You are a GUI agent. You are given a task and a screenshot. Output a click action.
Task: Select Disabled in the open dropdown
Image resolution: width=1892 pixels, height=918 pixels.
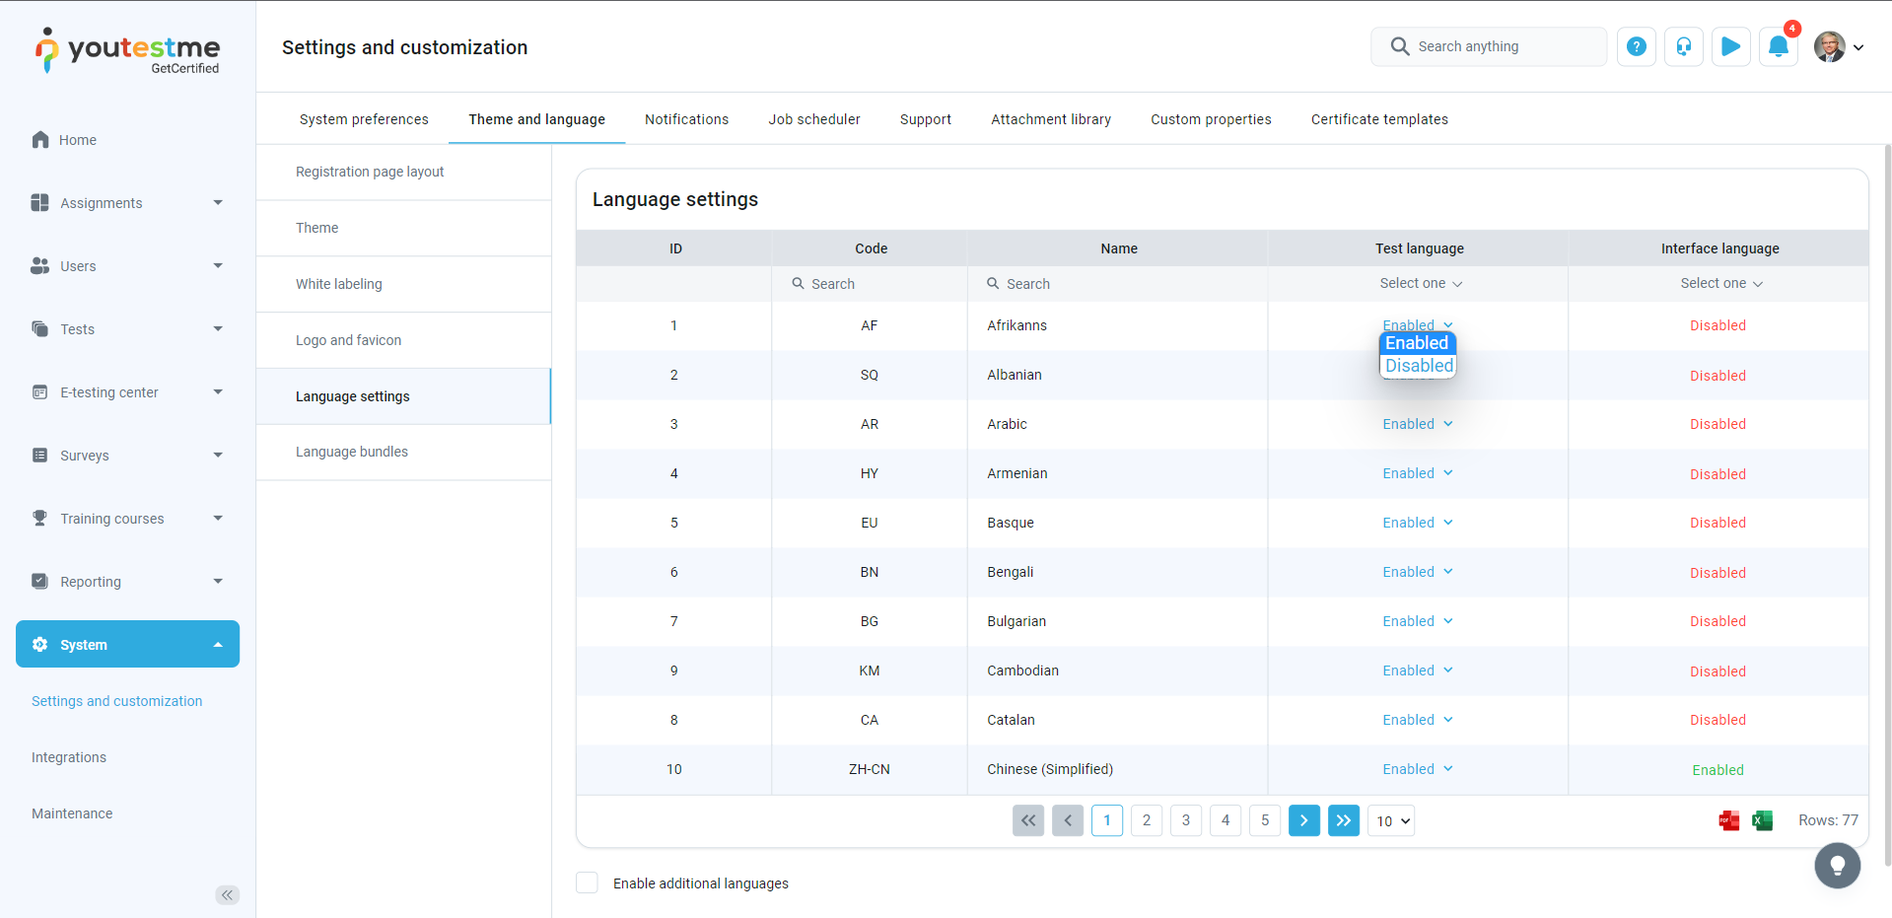[1418, 366]
